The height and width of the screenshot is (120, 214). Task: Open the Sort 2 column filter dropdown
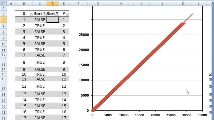click(57, 15)
